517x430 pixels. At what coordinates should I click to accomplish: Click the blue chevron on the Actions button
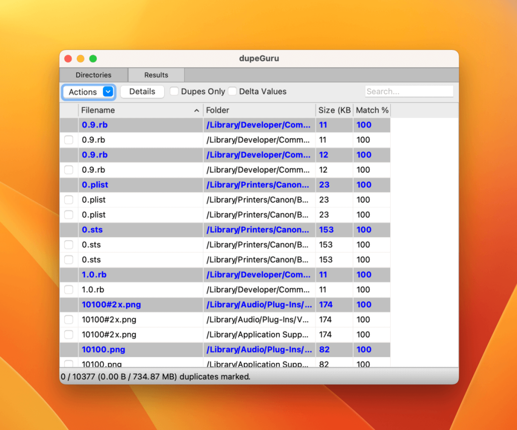(x=107, y=92)
